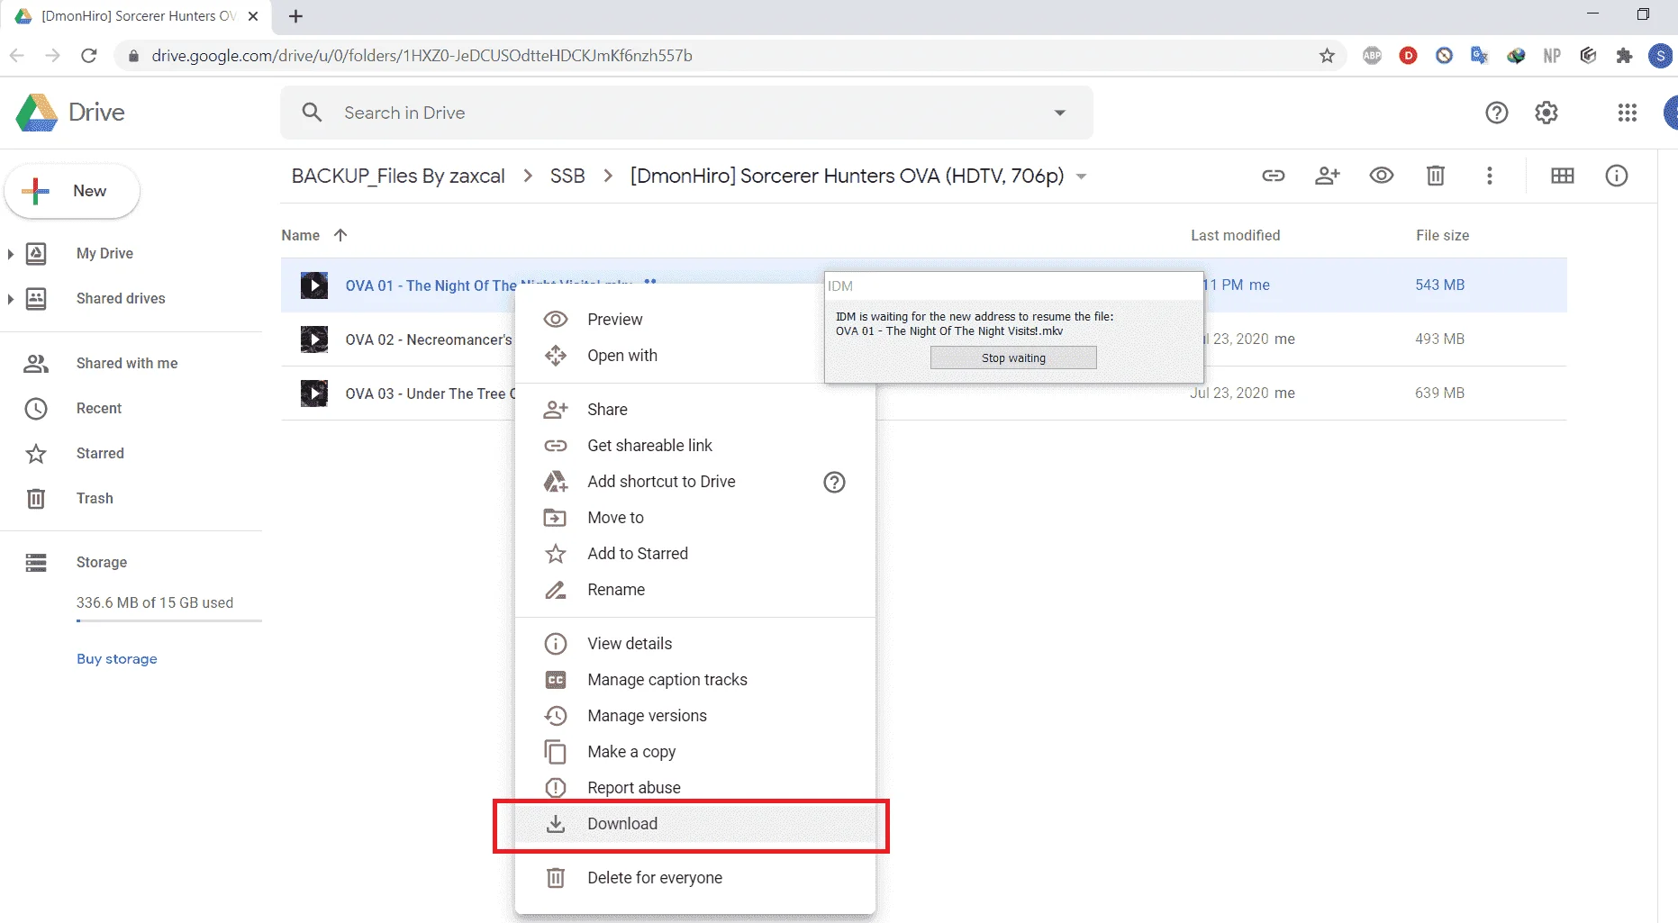1678x923 pixels.
Task: Expand the My Drive tree
Action: [x=10, y=254]
